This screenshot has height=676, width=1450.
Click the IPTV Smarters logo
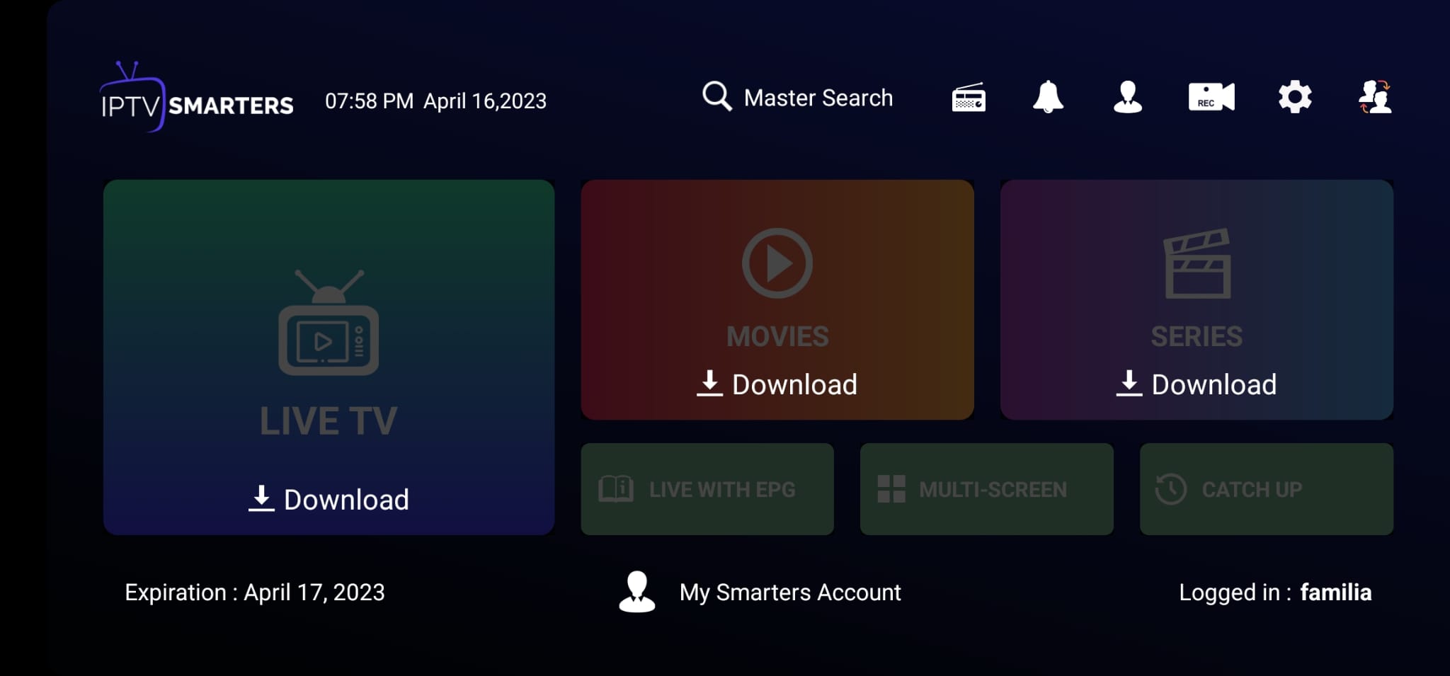[x=196, y=98]
